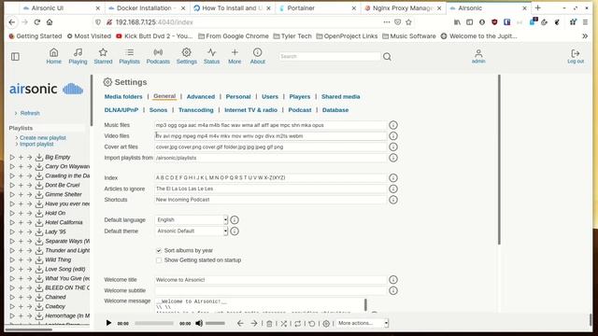Click the search magnifier icon
Screen dimensions: 598x336
(x=387, y=57)
